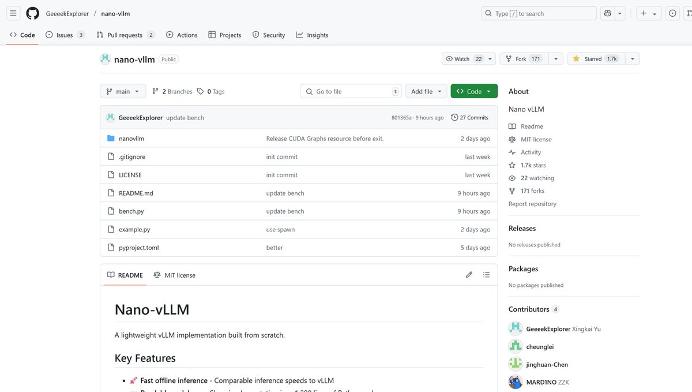
Task: Toggle the Starred button
Action: point(596,59)
